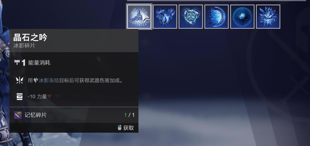Click the 能量消耗 label
This screenshot has height=146, width=310.
(x=39, y=63)
